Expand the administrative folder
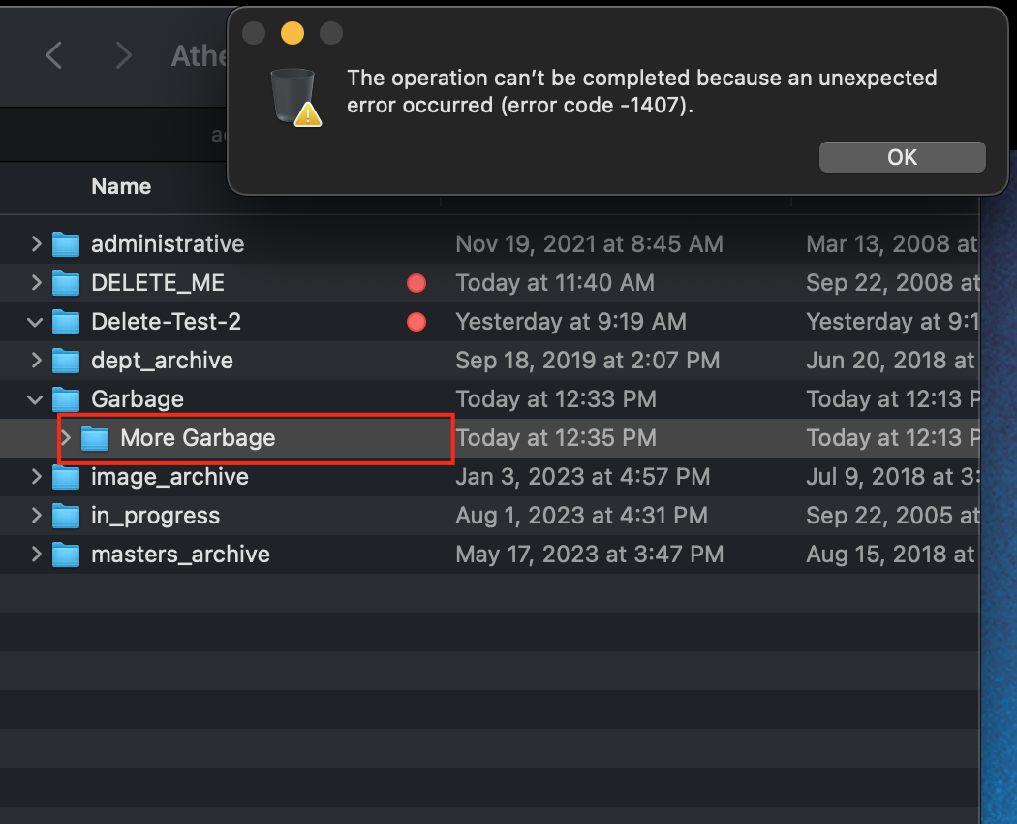The image size is (1017, 824). [37, 244]
